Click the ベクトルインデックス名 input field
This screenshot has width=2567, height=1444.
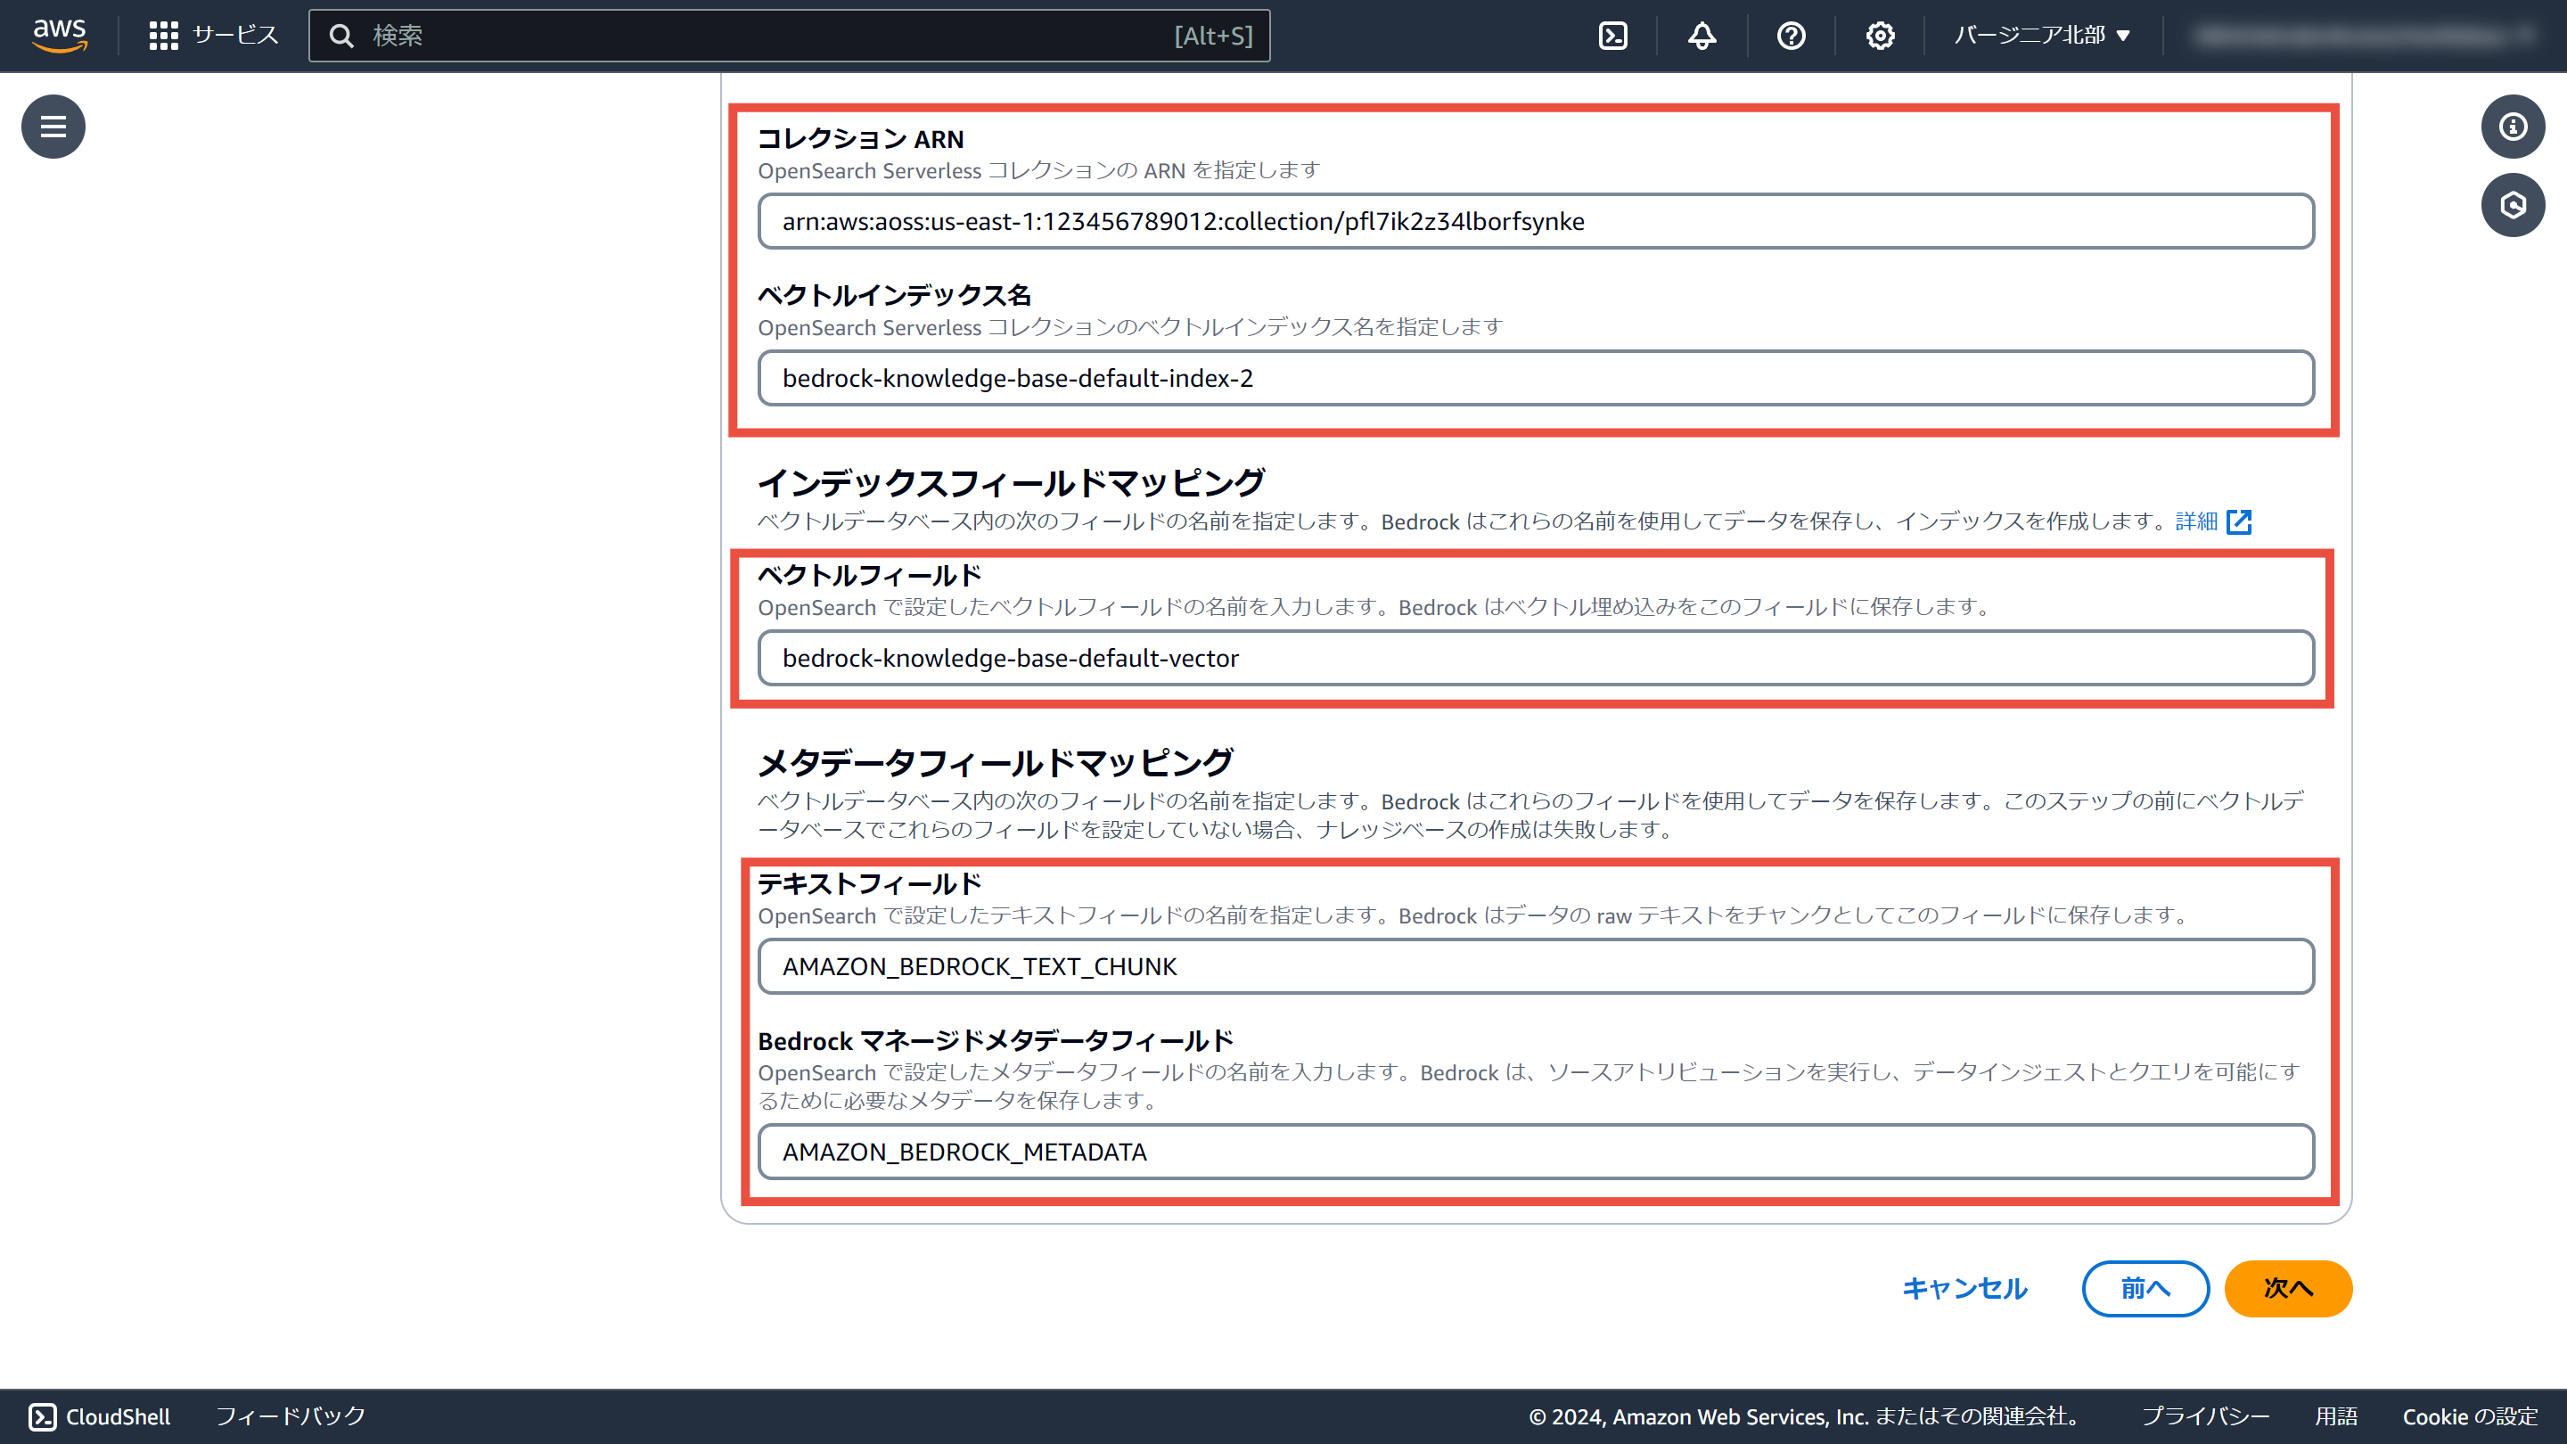pyautogui.click(x=1535, y=378)
